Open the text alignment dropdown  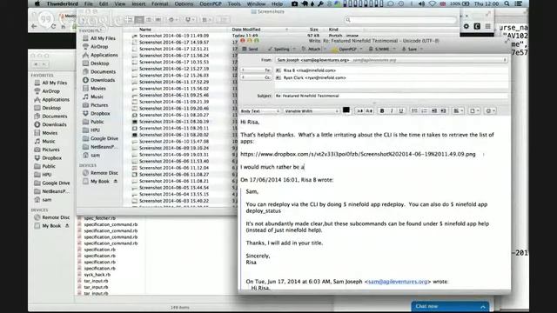459,111
